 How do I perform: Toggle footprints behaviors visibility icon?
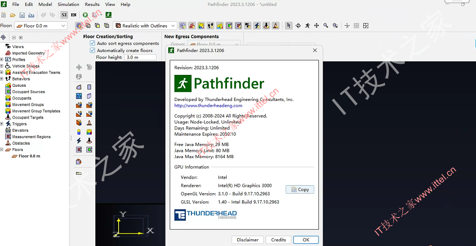click(x=210, y=26)
